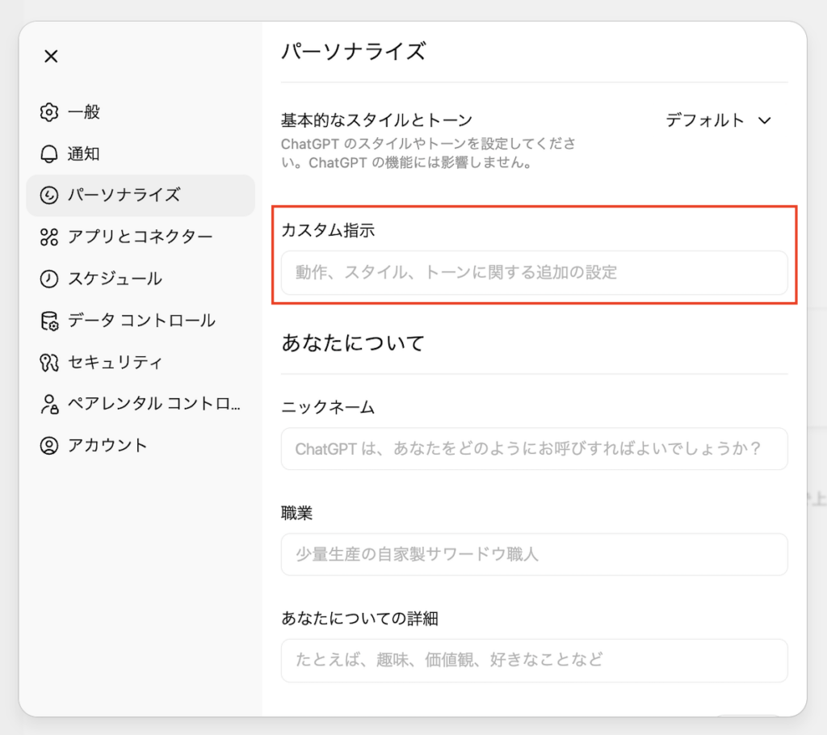Click the パーソナライズ sidebar icon

49,195
